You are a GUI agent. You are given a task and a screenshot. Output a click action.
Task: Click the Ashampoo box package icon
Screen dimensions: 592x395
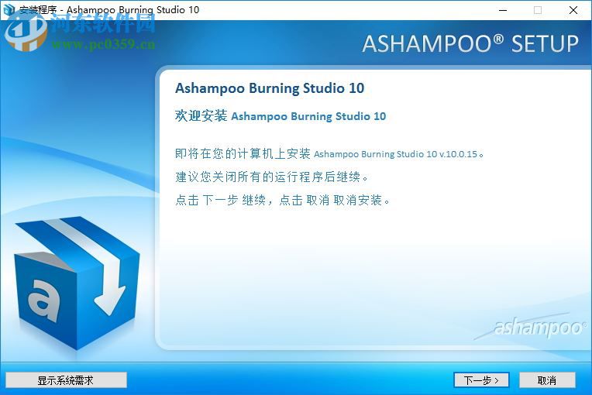77,283
